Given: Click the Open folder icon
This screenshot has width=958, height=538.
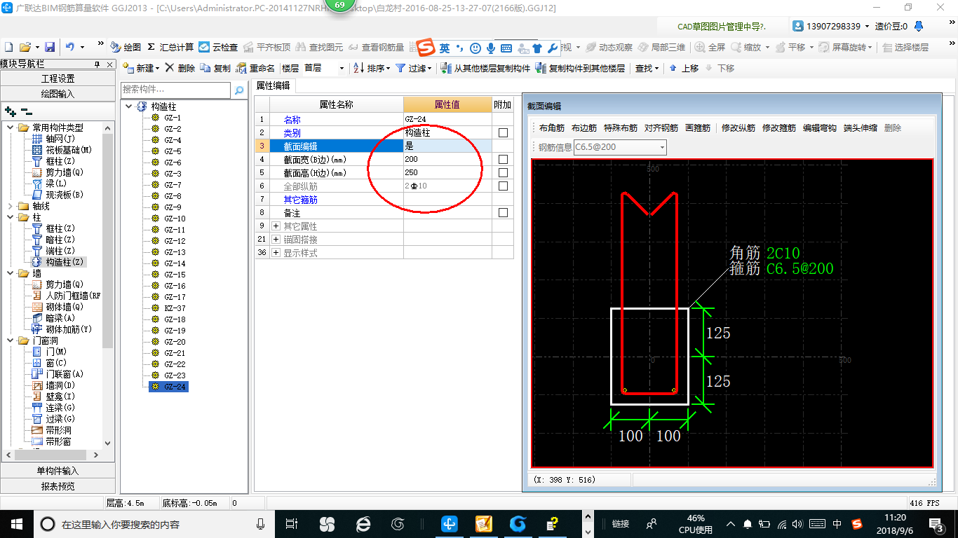Looking at the screenshot, I should click(25, 47).
